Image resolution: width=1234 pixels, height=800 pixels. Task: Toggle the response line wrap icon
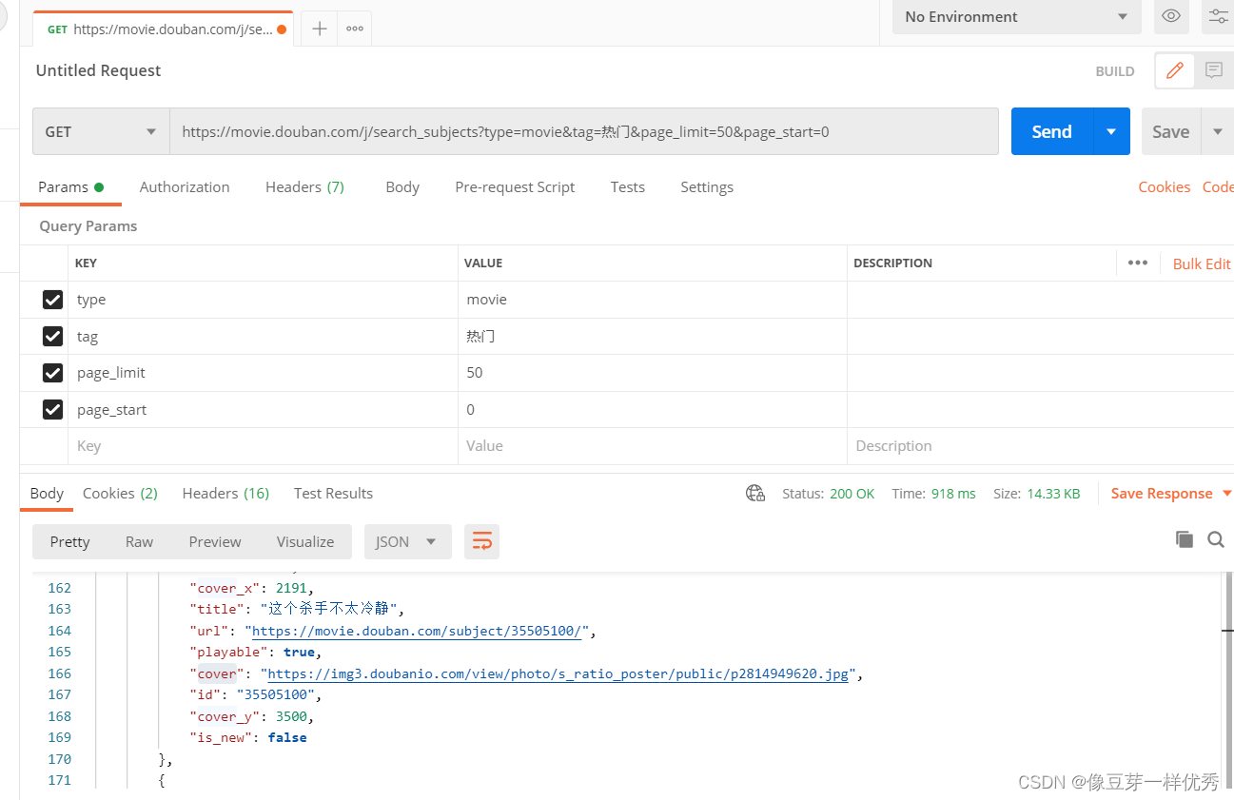pyautogui.click(x=481, y=541)
